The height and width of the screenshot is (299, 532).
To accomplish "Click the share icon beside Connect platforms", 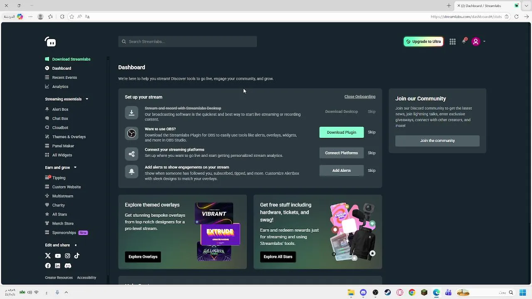I will 131,154.
